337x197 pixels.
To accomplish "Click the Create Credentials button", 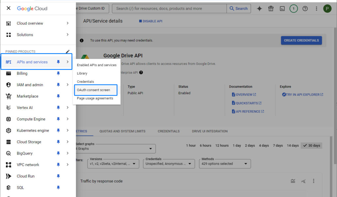I will 301,41.
